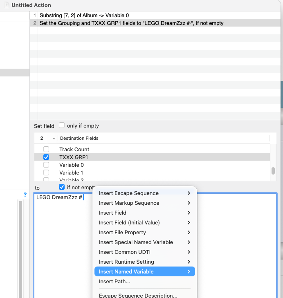Choose Insert Path... from the context menu

pos(115,282)
